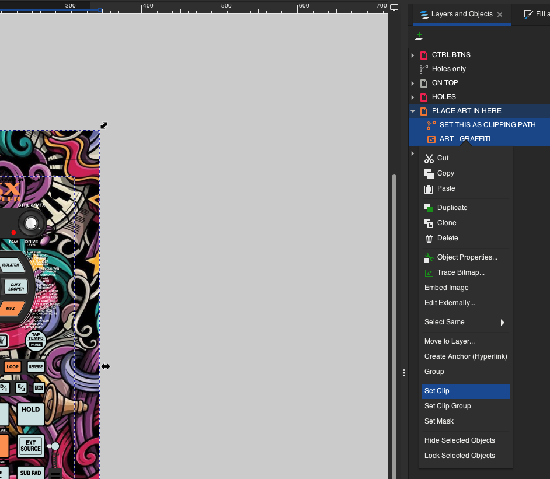The image size is (550, 479).
Task: Close the Layers and Objects tab
Action: tap(500, 15)
